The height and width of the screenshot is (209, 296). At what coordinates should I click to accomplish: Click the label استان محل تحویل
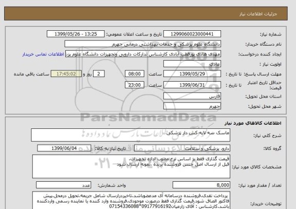point(263,97)
